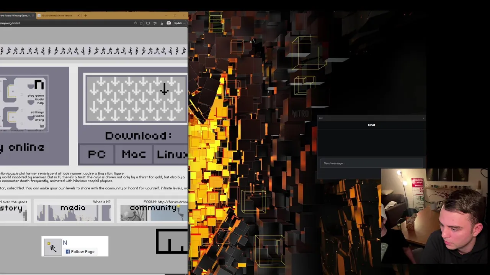Open the downloads icon in toolbar
490x275 pixels.
161,23
